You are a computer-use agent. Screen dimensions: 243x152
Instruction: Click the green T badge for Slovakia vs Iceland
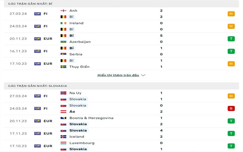coord(231,133)
